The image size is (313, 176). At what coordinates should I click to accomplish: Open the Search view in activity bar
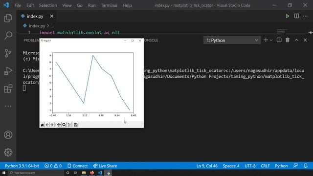pyautogui.click(x=8, y=36)
